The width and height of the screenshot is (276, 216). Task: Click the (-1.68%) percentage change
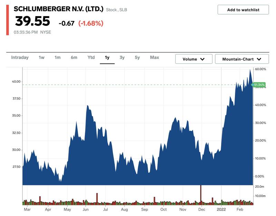[x=91, y=23]
